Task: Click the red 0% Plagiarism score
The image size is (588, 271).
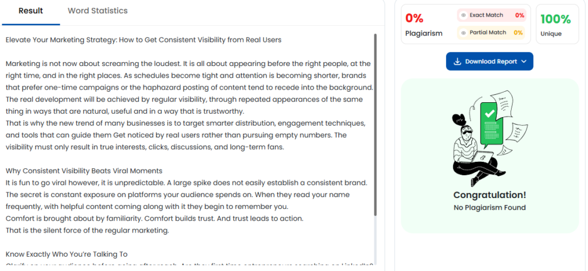Action: point(415,18)
